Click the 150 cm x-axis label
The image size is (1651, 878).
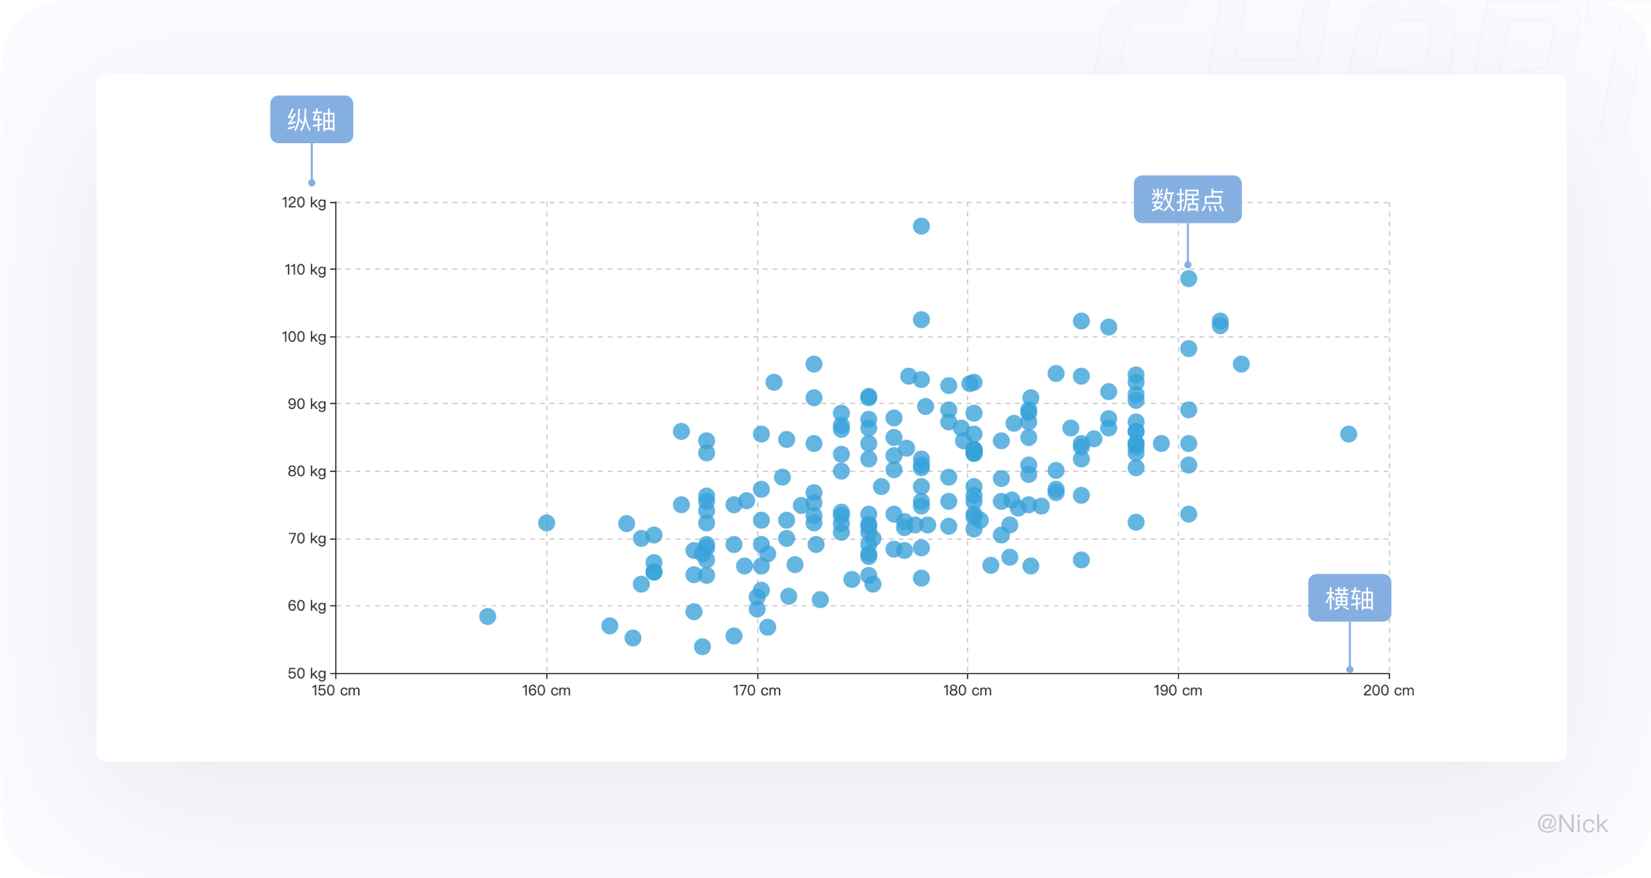pyautogui.click(x=336, y=690)
